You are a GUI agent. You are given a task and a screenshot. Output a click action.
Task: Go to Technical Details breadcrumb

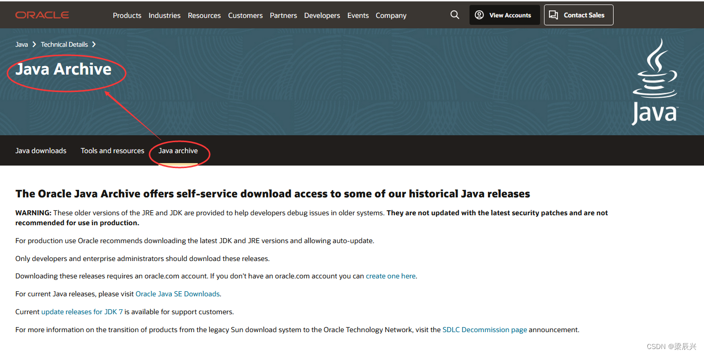coord(64,44)
